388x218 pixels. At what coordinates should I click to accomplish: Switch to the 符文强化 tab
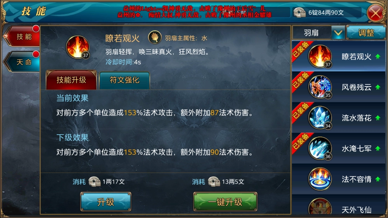click(124, 80)
